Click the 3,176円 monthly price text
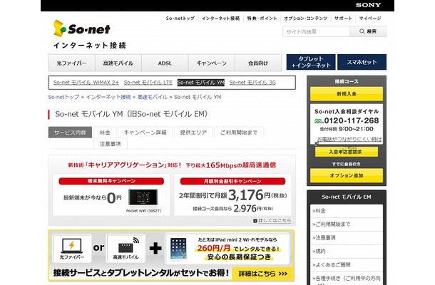435x285 pixels. pyautogui.click(x=250, y=195)
